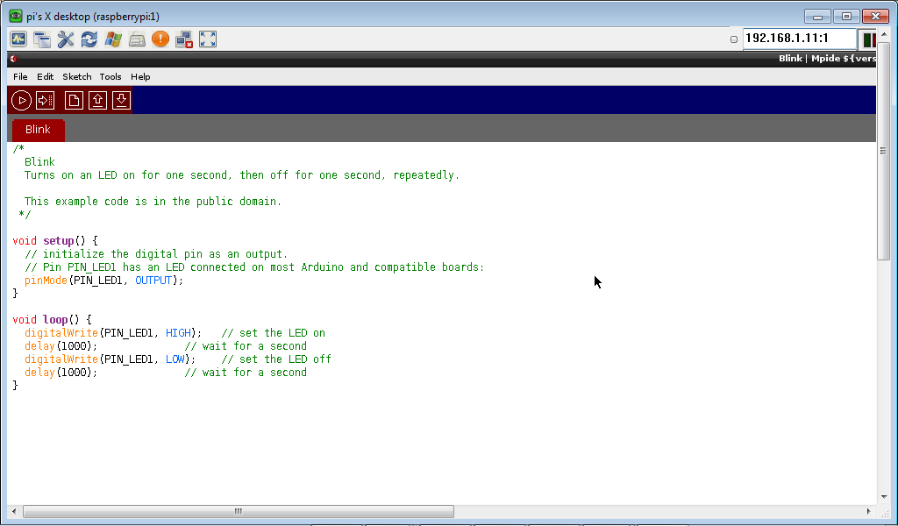Click the 'void loop() {' line
The image size is (898, 526).
point(52,320)
